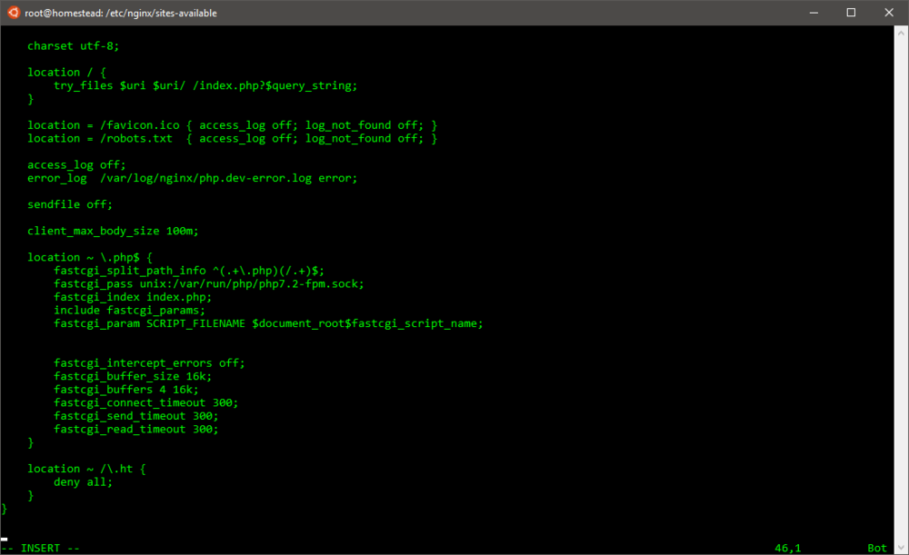Click the Ubuntu logo icon in title bar
Screen dimensions: 909x555
click(x=14, y=13)
